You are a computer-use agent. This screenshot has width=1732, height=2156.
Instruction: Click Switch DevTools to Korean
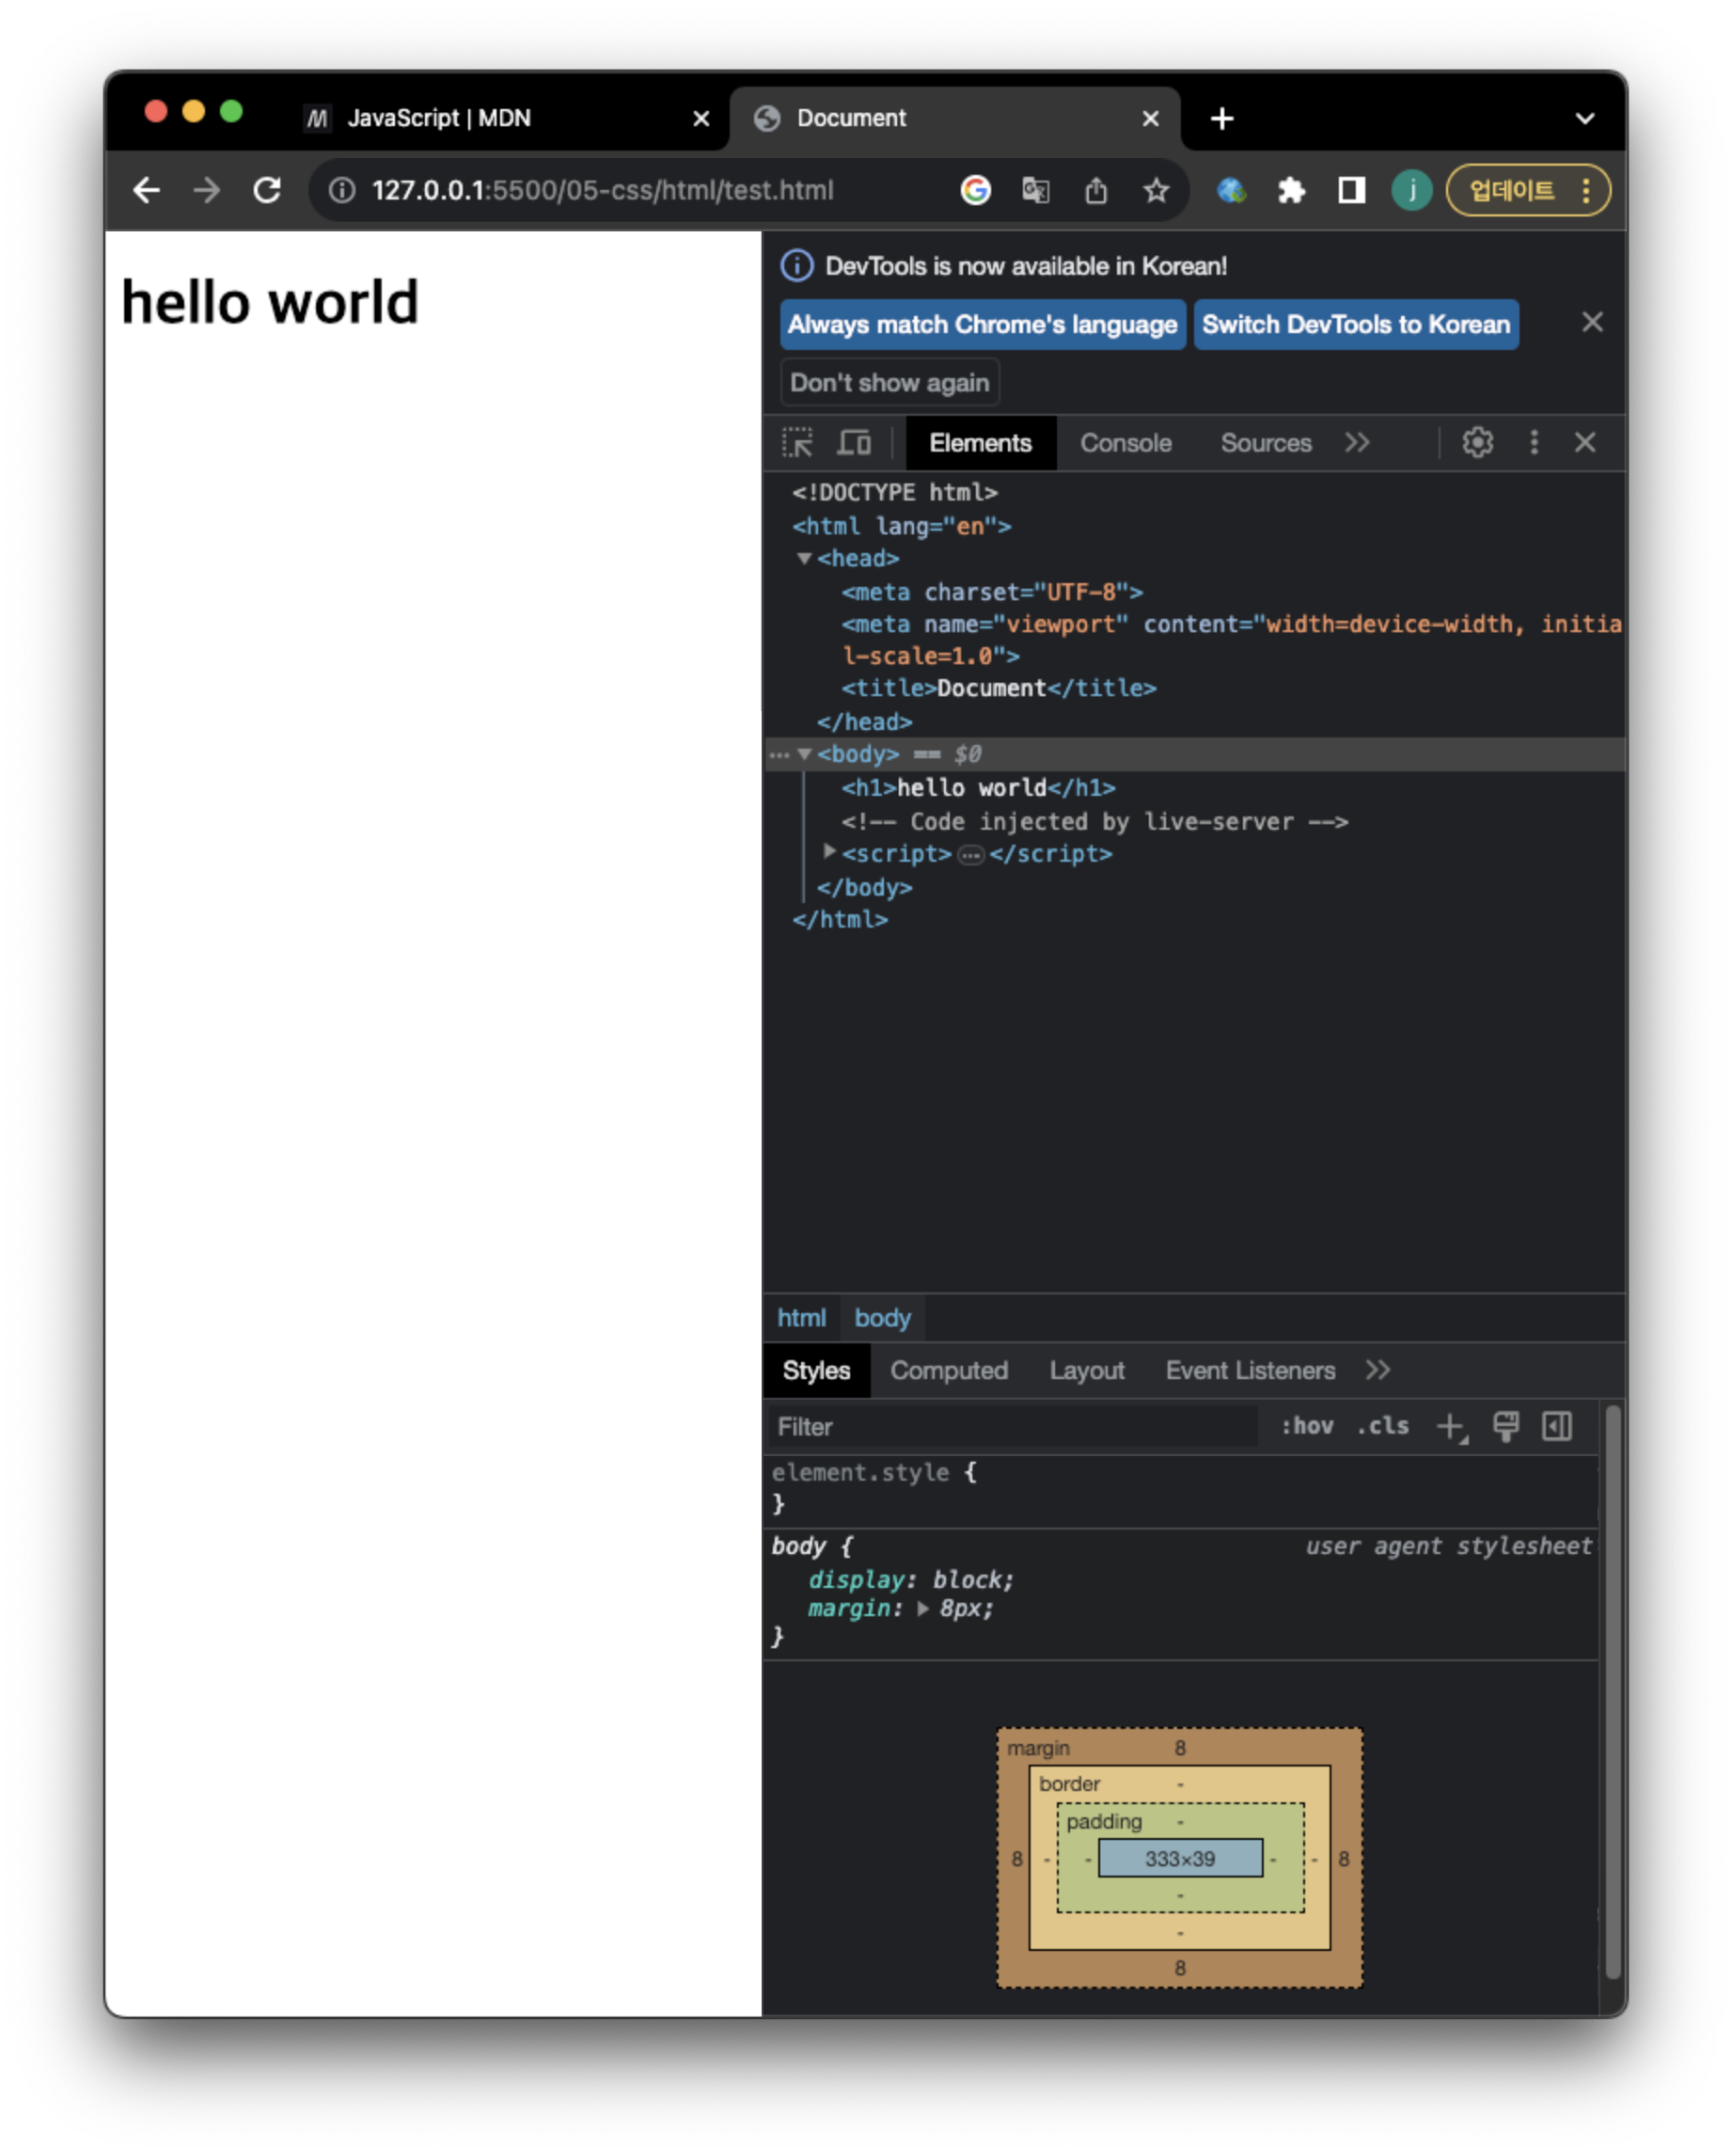click(x=1354, y=324)
